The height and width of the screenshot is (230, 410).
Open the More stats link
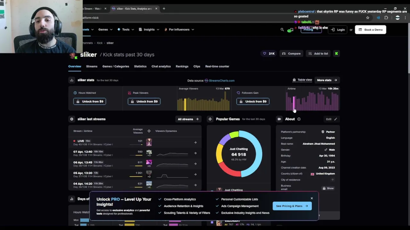(x=327, y=80)
